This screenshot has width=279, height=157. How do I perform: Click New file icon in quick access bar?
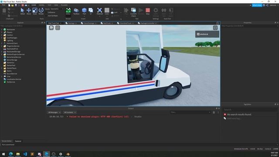click(9, 5)
